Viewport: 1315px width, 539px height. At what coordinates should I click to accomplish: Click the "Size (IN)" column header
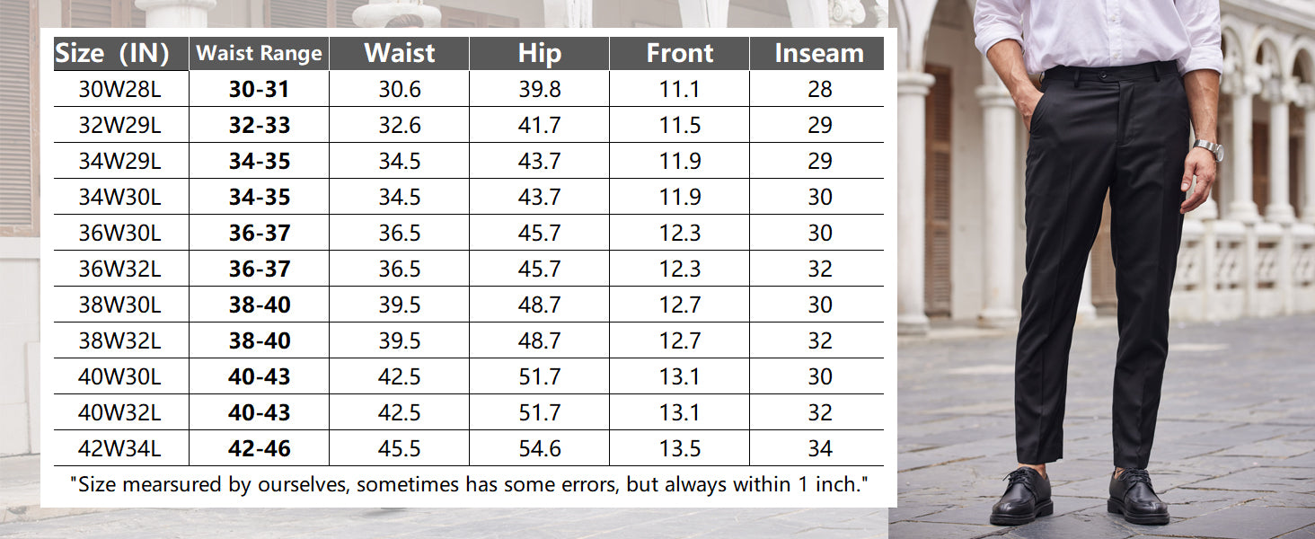113,54
